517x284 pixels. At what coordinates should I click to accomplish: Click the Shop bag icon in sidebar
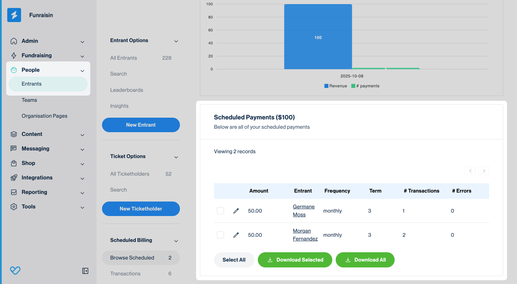(x=14, y=163)
